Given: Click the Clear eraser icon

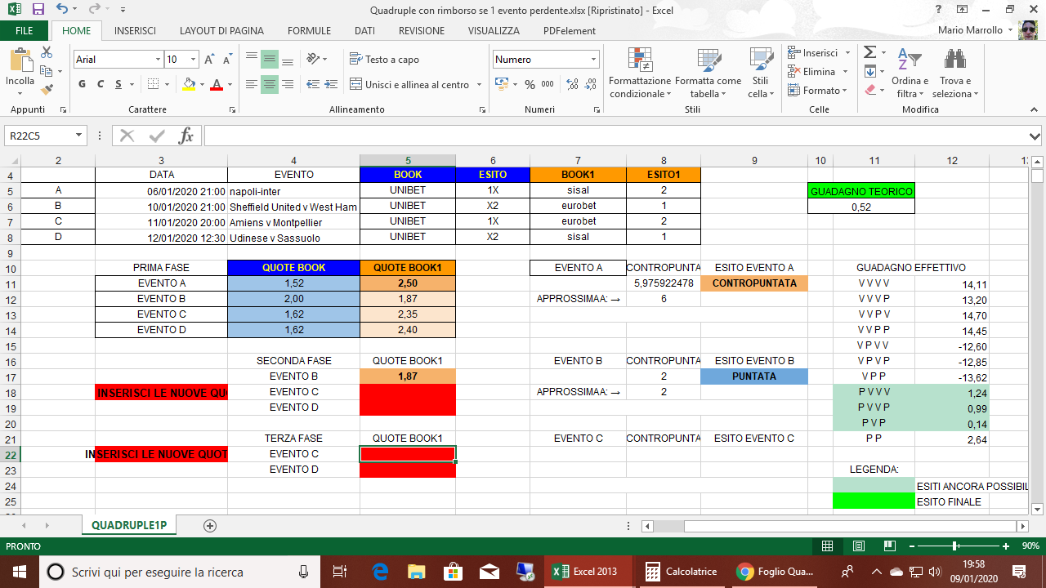Looking at the screenshot, I should (869, 90).
